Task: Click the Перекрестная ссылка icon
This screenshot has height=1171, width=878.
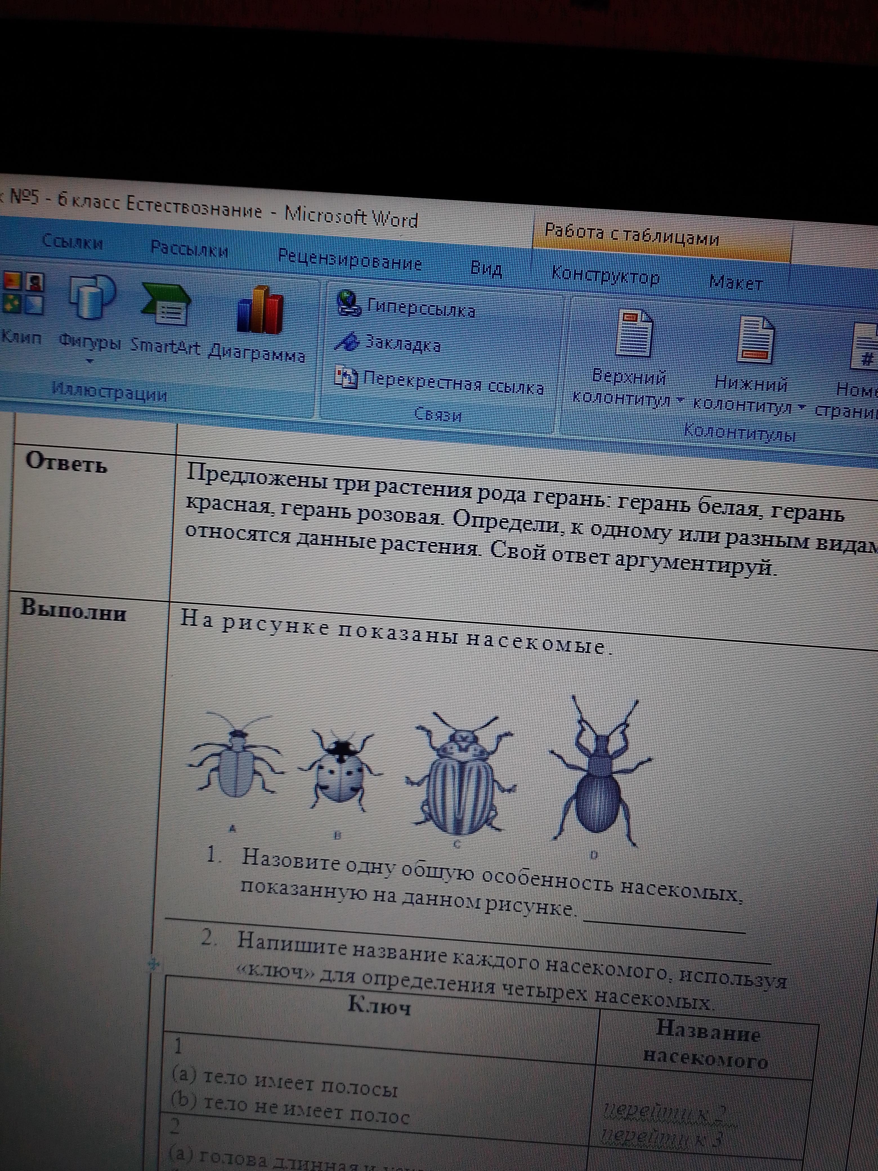Action: coord(346,377)
